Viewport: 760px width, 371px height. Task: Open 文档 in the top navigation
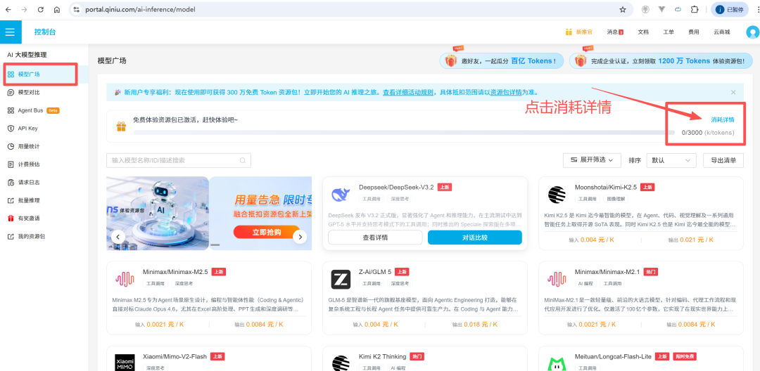pyautogui.click(x=643, y=32)
